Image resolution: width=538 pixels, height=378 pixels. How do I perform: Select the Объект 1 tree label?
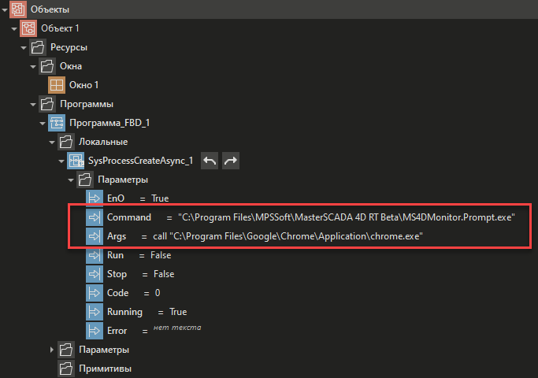pos(60,28)
